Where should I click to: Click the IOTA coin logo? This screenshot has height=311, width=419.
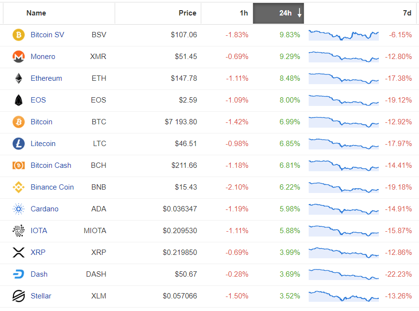tap(18, 231)
